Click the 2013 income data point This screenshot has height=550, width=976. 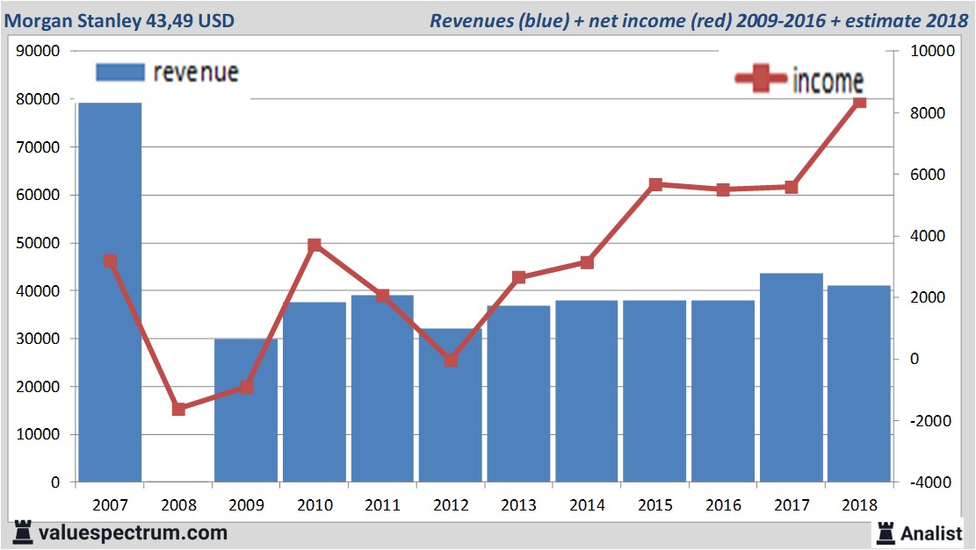pos(519,277)
